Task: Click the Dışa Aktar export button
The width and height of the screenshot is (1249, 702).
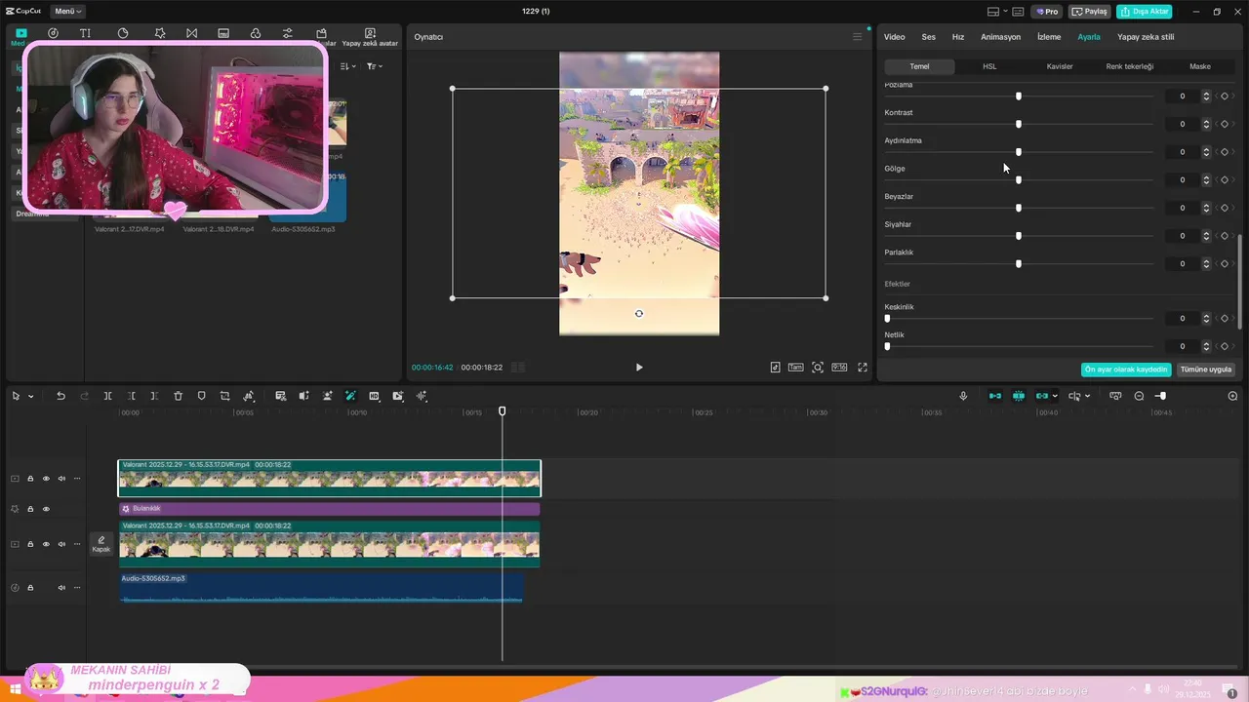Action: [x=1145, y=12]
